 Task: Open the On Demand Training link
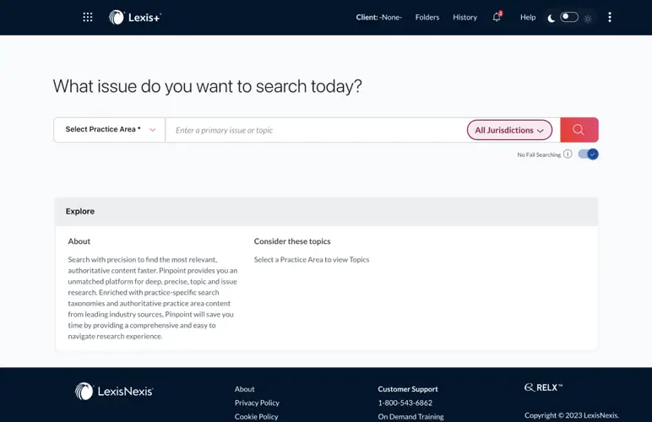coord(410,416)
